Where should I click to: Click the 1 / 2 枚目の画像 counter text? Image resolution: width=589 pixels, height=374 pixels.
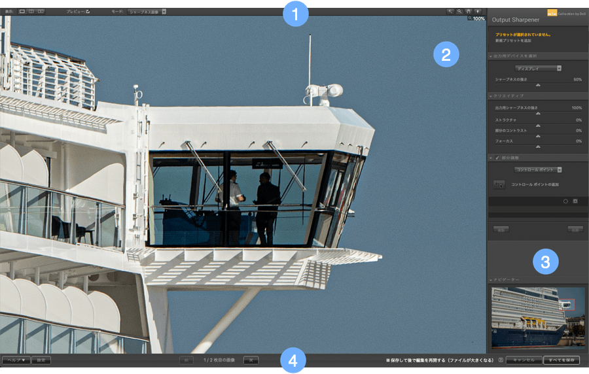[x=219, y=360]
